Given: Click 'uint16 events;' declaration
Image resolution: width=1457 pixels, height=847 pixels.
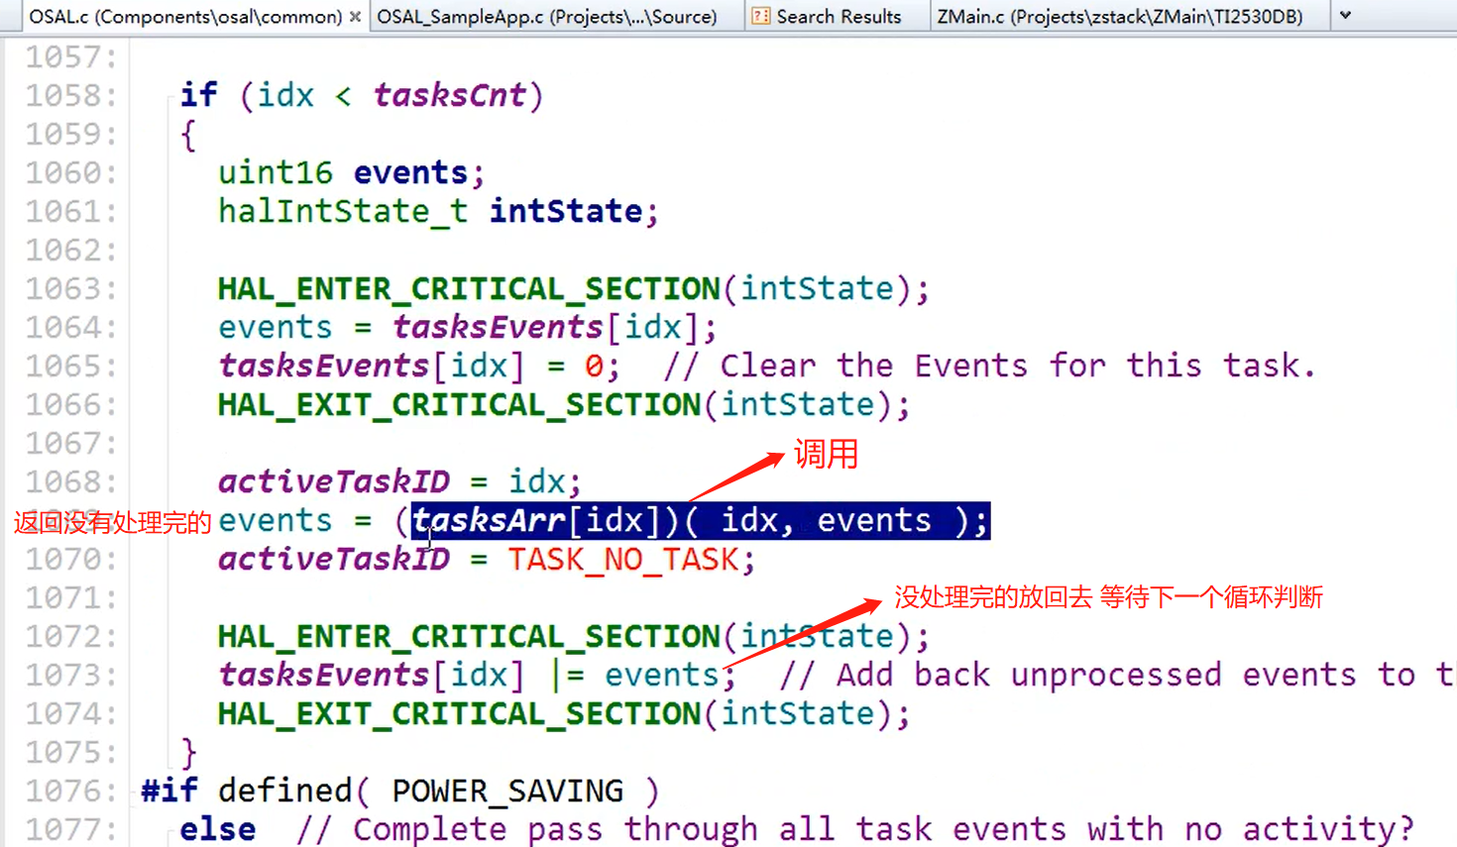Looking at the screenshot, I should point(352,173).
